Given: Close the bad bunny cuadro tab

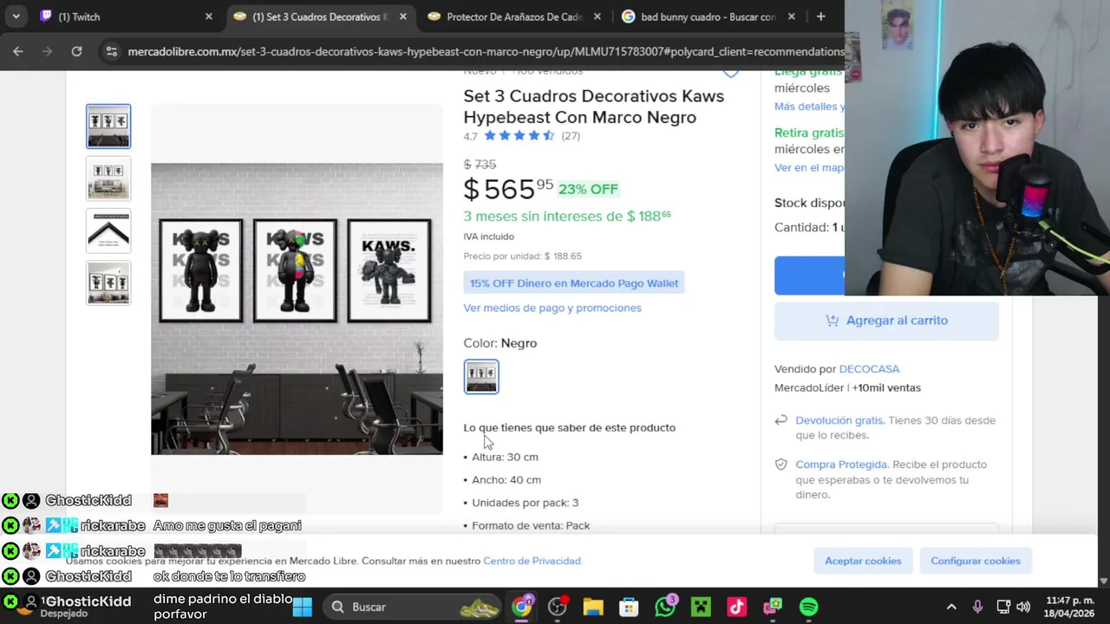Looking at the screenshot, I should (791, 16).
